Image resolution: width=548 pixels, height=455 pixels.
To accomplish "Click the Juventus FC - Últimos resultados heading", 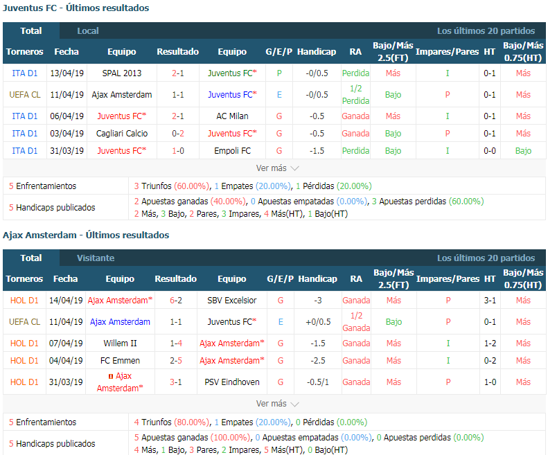I will pyautogui.click(x=76, y=8).
